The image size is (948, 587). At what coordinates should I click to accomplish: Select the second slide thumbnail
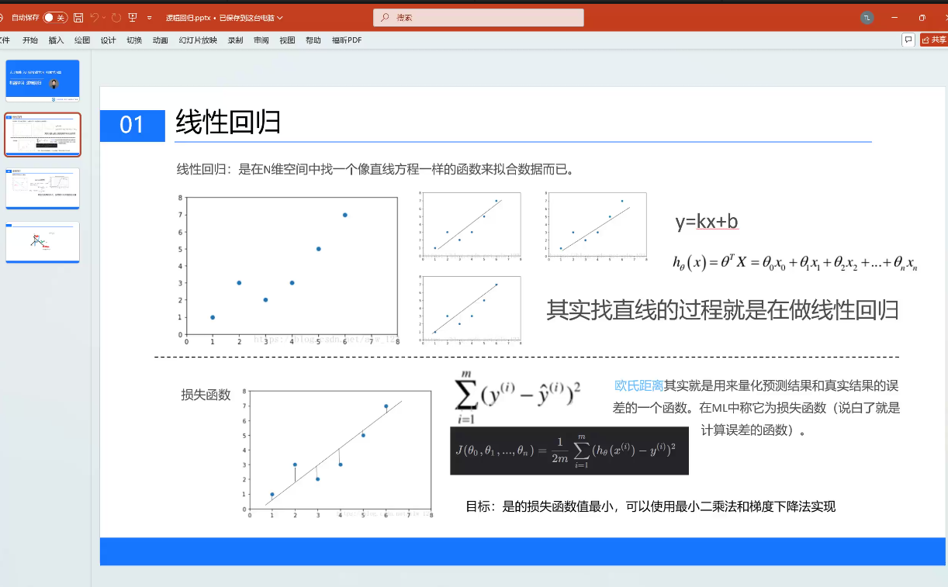tap(43, 135)
